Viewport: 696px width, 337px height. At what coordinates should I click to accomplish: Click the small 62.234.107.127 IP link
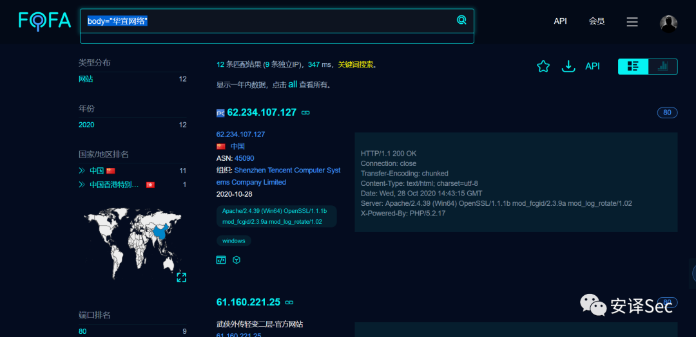point(240,134)
